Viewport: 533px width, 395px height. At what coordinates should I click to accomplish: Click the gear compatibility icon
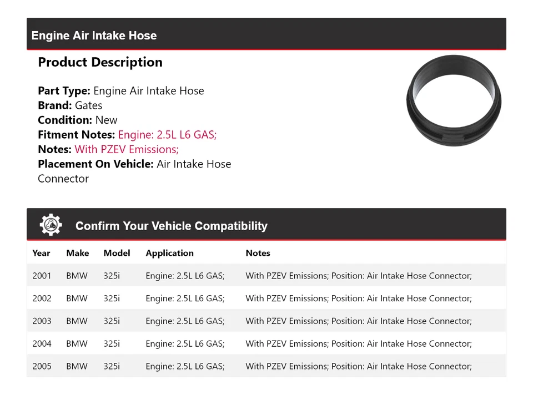tap(51, 225)
